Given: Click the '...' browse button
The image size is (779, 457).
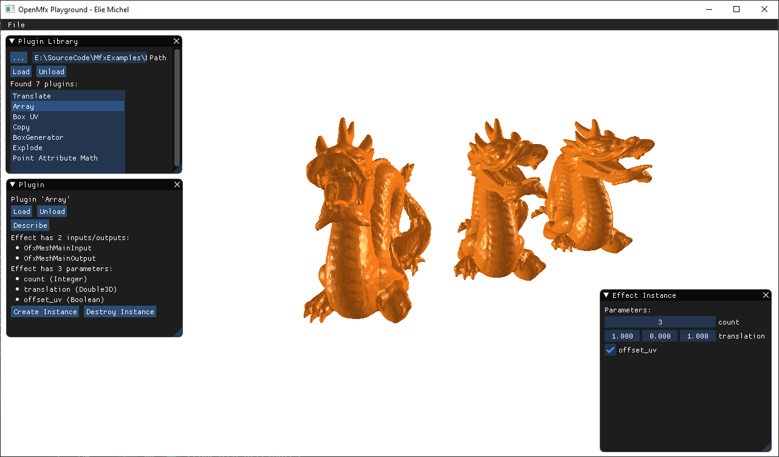Looking at the screenshot, I should 19,58.
